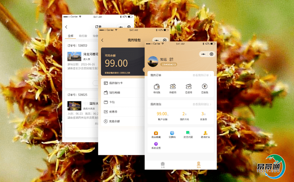The height and width of the screenshot is (182, 294).
Task: Tap Wi-Fi icon on profile screen status bar
Action: pos(162,44)
